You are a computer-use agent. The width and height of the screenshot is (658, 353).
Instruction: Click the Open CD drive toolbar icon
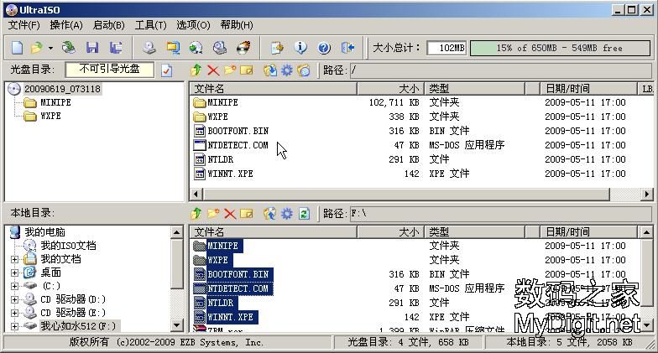(69, 48)
